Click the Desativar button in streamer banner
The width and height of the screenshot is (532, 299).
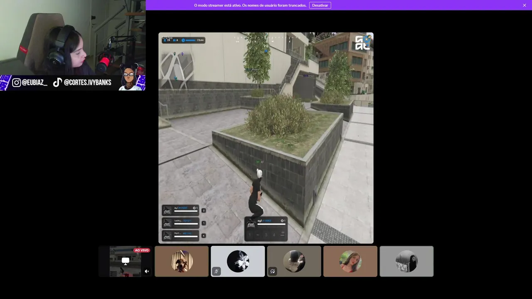point(320,5)
